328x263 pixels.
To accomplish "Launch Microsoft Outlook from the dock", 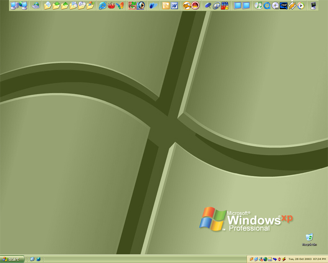I will click(x=166, y=5).
